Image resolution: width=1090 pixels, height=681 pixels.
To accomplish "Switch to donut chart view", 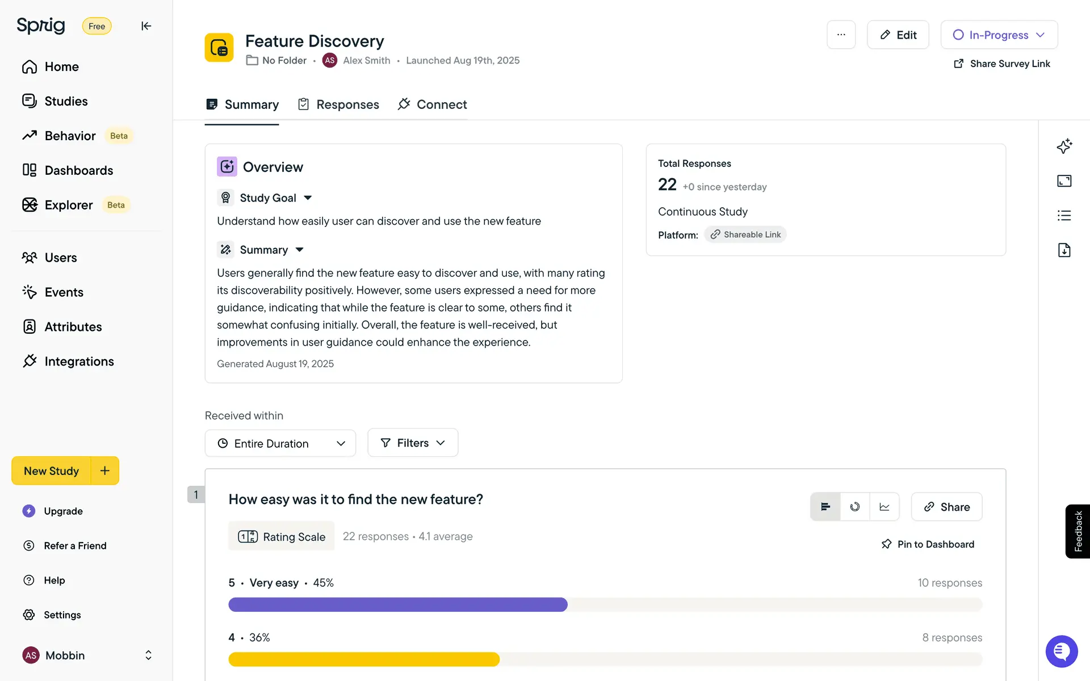I will click(855, 507).
